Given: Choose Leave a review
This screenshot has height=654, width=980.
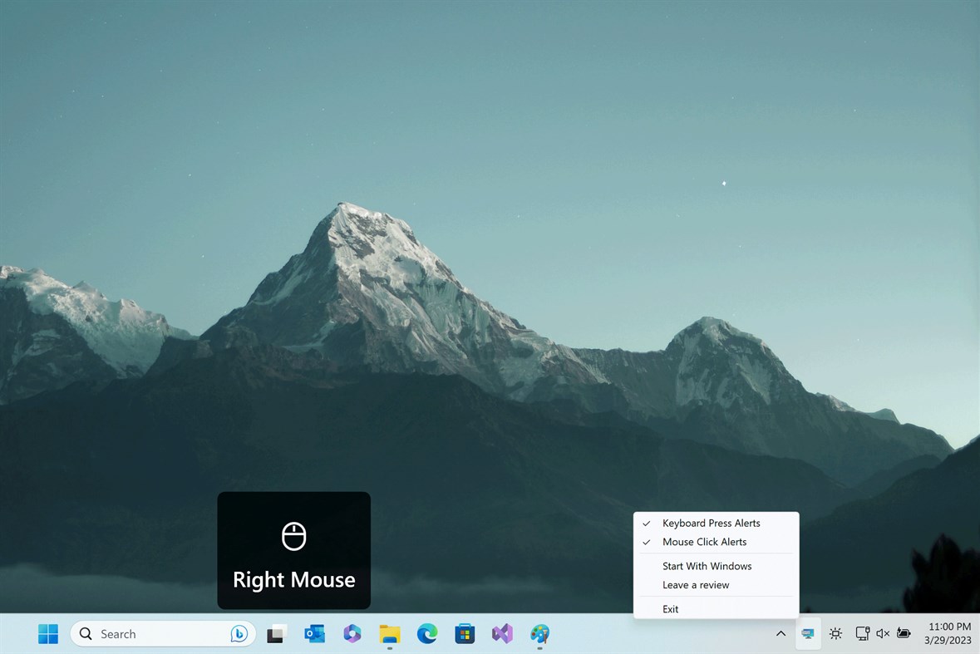Looking at the screenshot, I should 717,585.
